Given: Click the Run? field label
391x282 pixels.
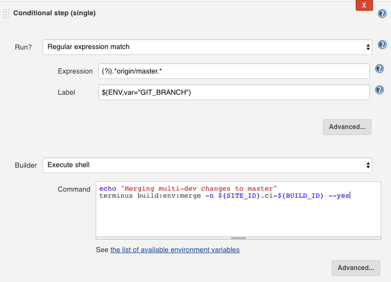Looking at the screenshot, I should click(23, 47).
